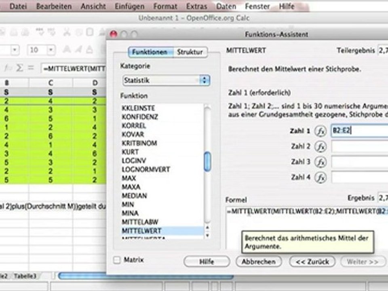Click the function list scroll down arrow
388x291 pixels.
pyautogui.click(x=207, y=236)
